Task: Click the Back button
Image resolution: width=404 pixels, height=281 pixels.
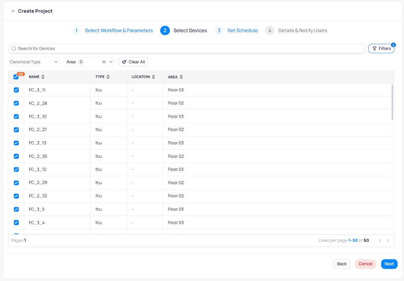Action: pyautogui.click(x=342, y=264)
